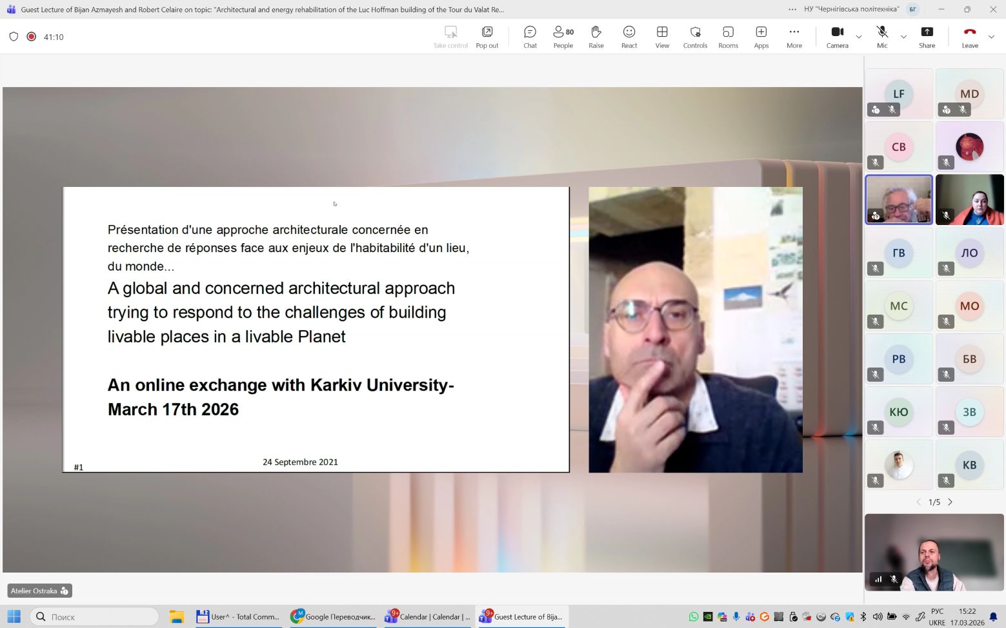
Task: Open the React emoji picker
Action: (629, 37)
